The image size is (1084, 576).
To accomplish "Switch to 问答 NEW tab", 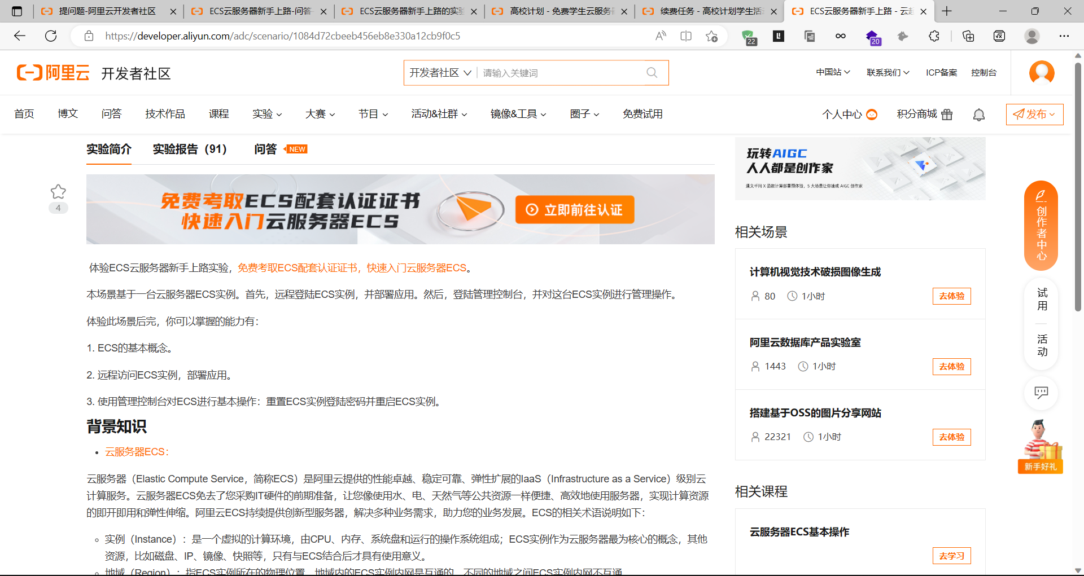I will (x=281, y=149).
